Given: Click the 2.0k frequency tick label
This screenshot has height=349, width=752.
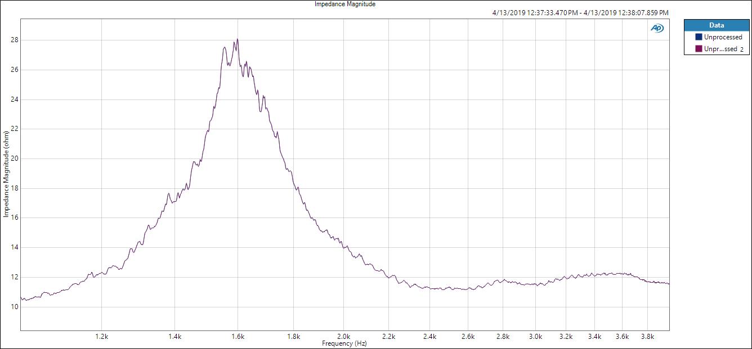Looking at the screenshot, I should (343, 337).
